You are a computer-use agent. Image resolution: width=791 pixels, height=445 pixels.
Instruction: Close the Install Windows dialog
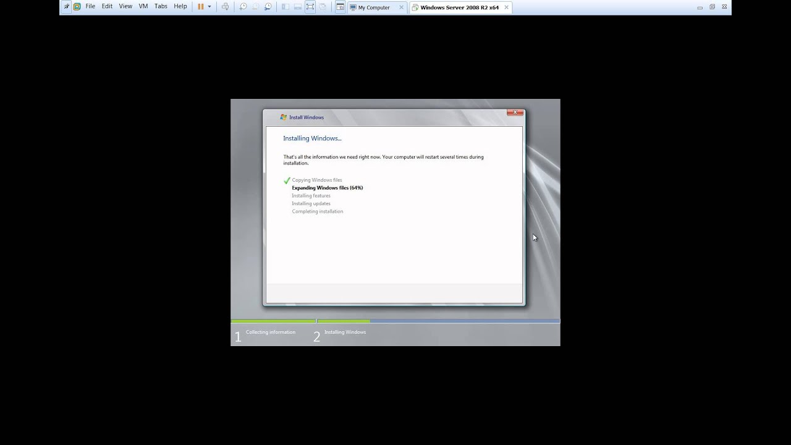pos(515,112)
